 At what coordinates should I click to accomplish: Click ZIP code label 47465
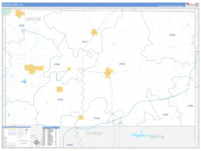[x=57, y=64]
